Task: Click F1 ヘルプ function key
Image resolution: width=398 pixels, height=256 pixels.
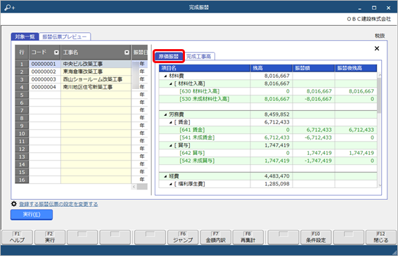Action: pyautogui.click(x=17, y=237)
